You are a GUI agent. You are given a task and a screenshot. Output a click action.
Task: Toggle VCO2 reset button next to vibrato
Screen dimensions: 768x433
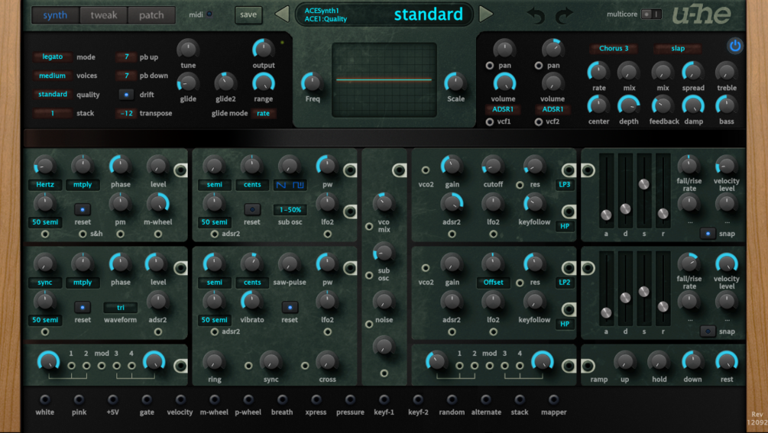click(290, 307)
